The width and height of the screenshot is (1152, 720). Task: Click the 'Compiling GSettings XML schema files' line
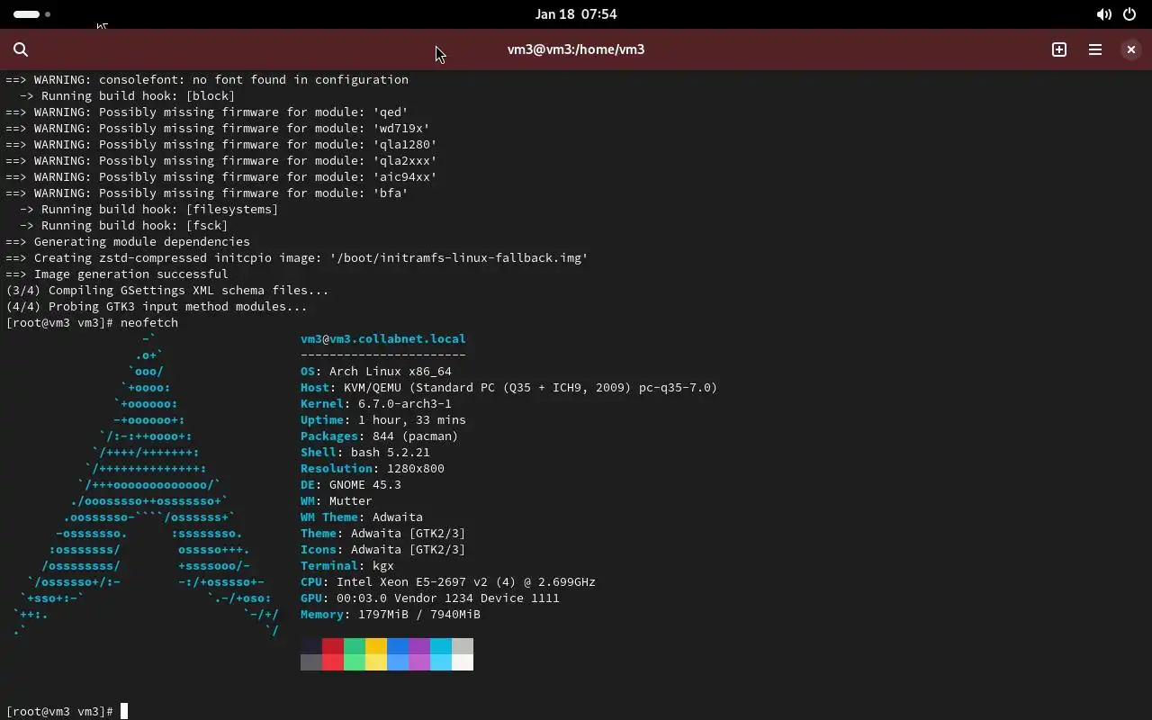167,291
